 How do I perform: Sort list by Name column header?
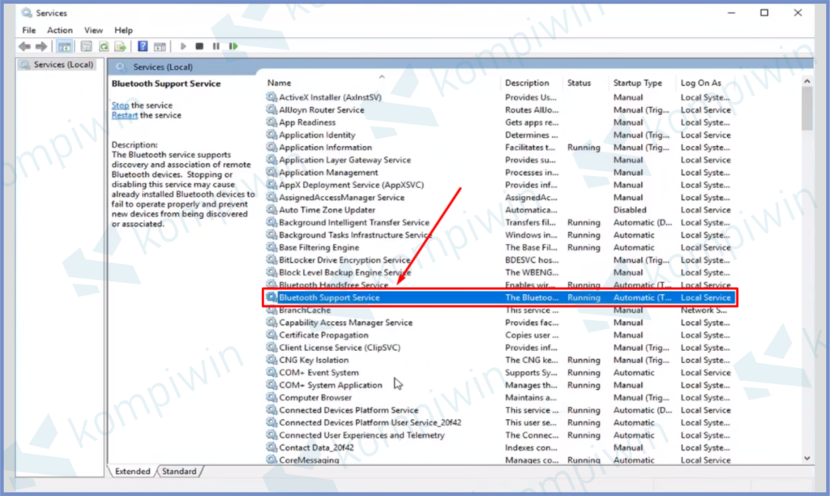280,83
